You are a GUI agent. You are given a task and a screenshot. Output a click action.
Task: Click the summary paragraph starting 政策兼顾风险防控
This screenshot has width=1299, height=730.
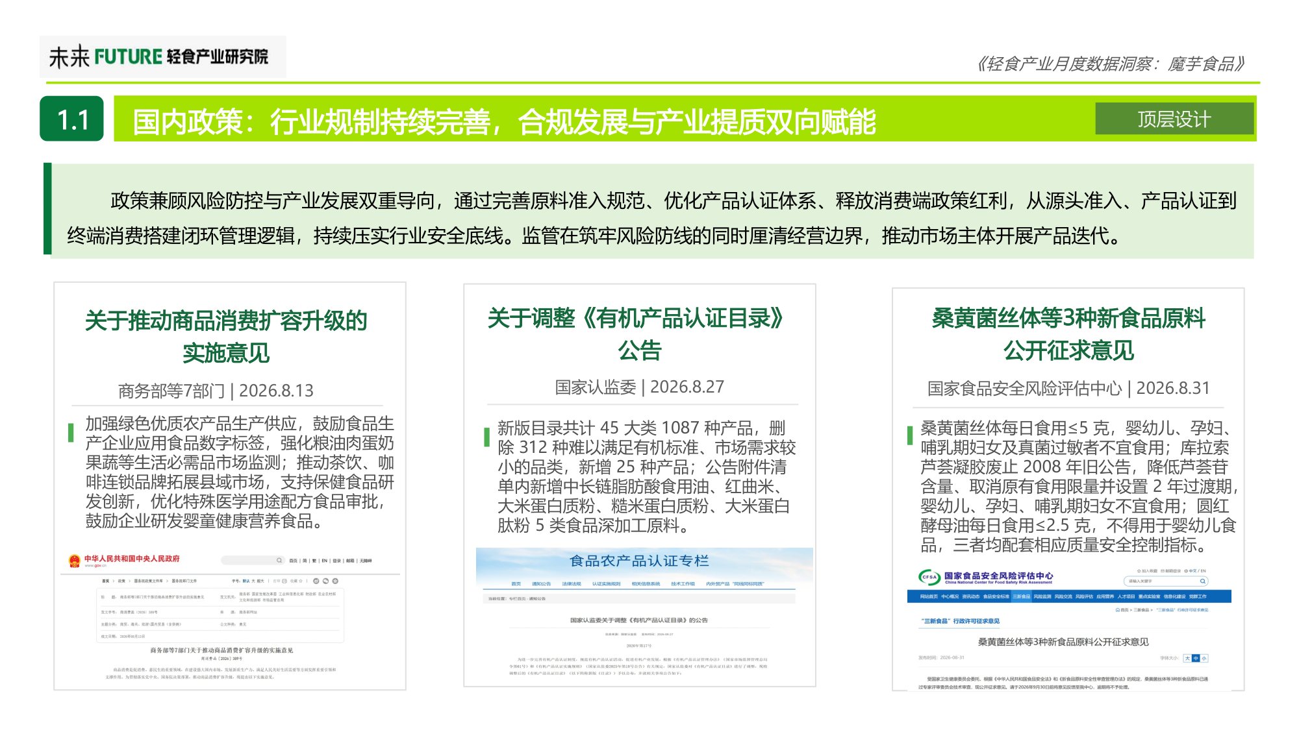[651, 217]
